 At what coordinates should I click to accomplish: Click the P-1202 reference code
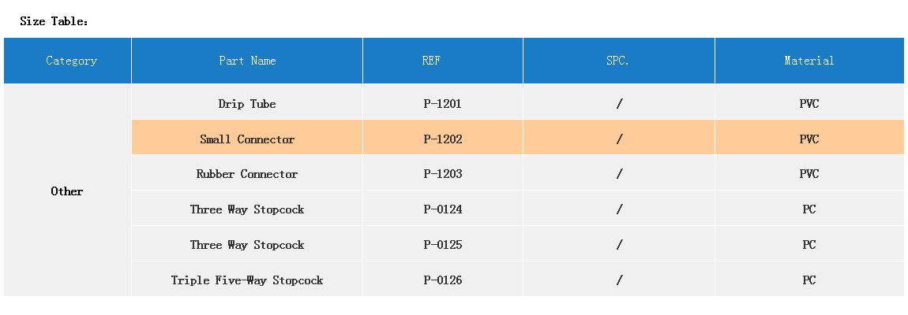click(x=442, y=139)
